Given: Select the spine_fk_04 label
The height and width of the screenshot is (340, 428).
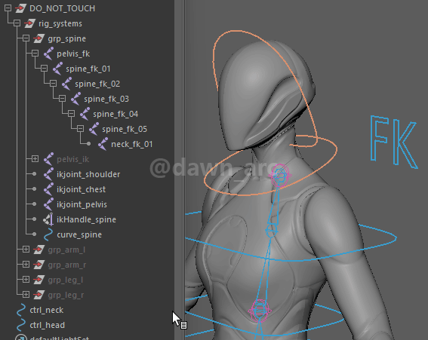Looking at the screenshot, I should [115, 114].
